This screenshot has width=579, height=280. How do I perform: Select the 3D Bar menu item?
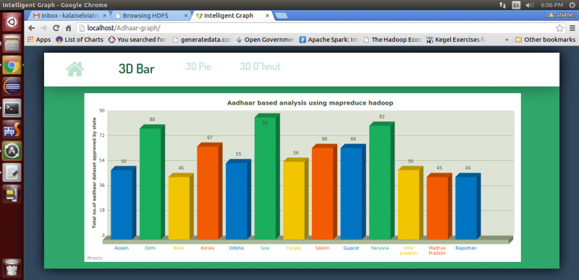pyautogui.click(x=137, y=69)
